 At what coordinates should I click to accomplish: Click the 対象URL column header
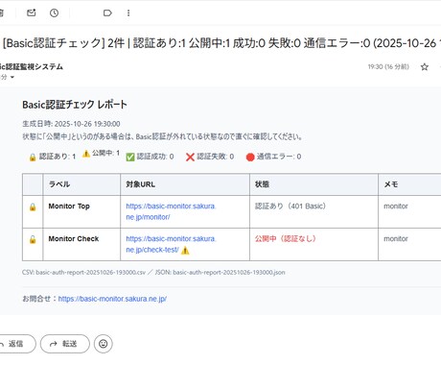(185, 184)
